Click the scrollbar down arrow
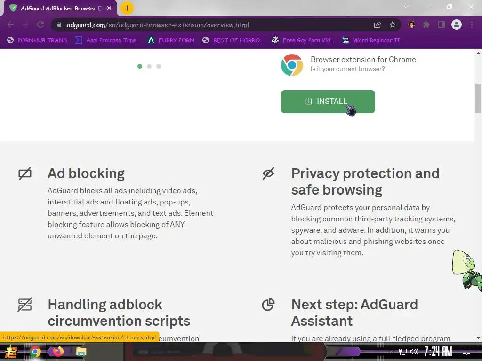 coord(478,338)
